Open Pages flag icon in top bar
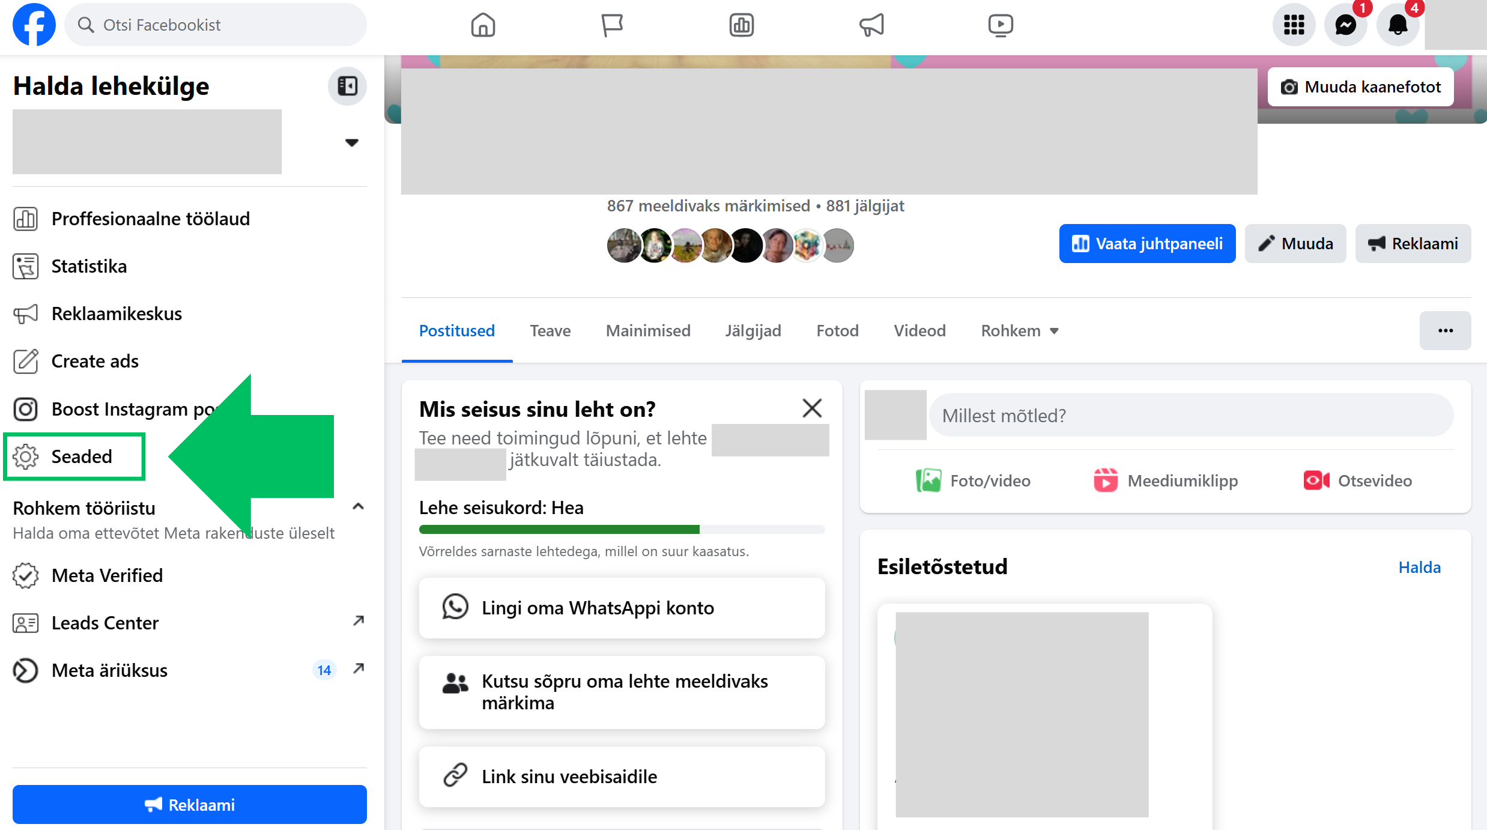 pos(612,25)
